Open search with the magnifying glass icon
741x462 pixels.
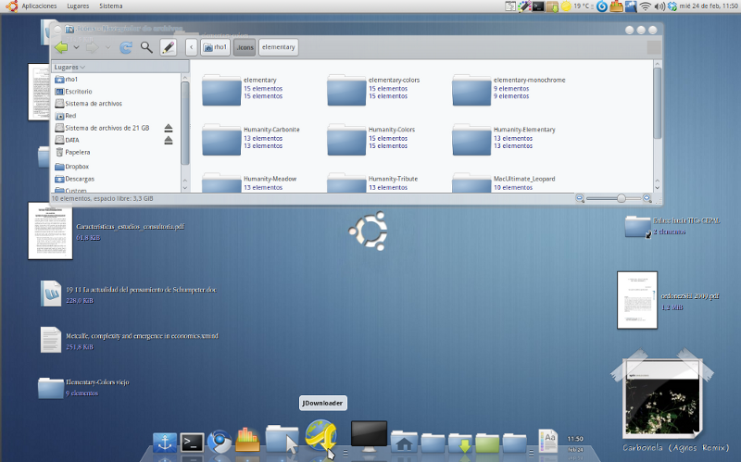[146, 47]
